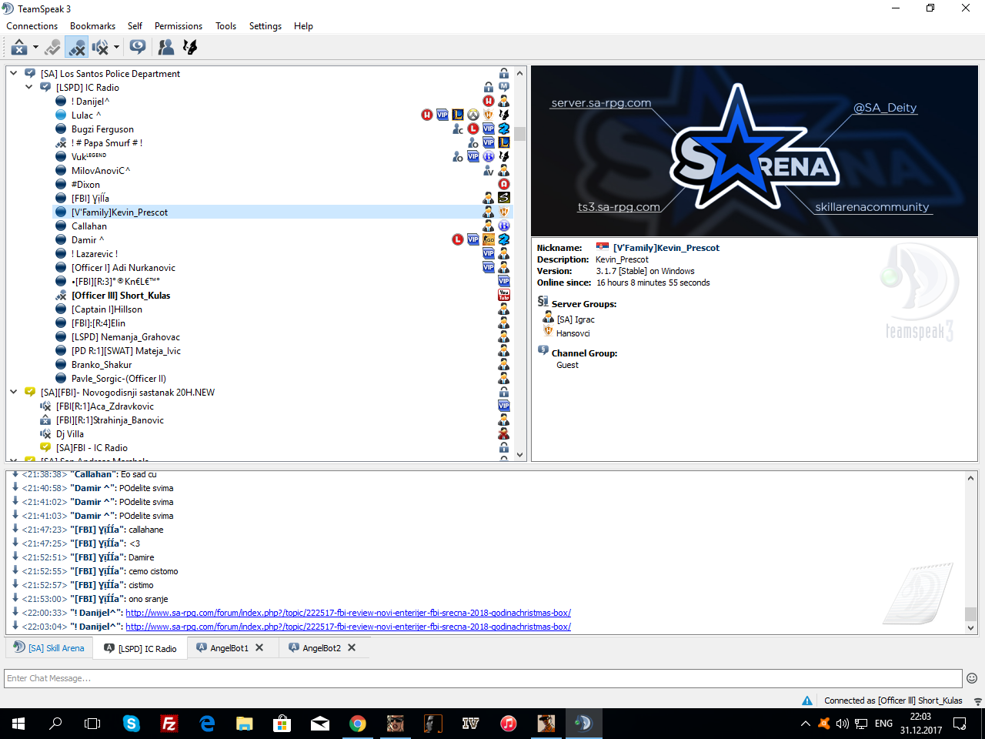The width and height of the screenshot is (985, 739).
Task: Click the red L badge on Bugzi Ferguson row
Action: click(x=473, y=129)
